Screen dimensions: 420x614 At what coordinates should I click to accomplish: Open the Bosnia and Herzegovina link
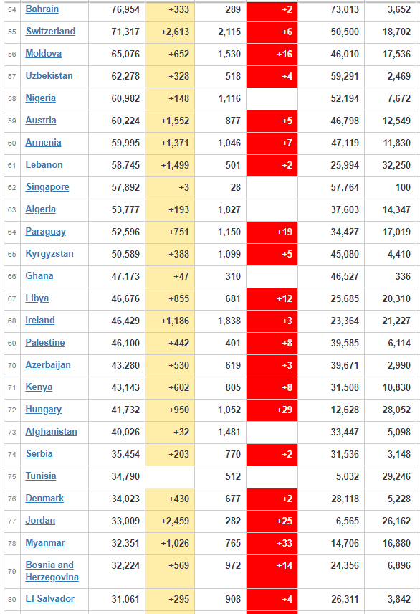click(x=52, y=571)
